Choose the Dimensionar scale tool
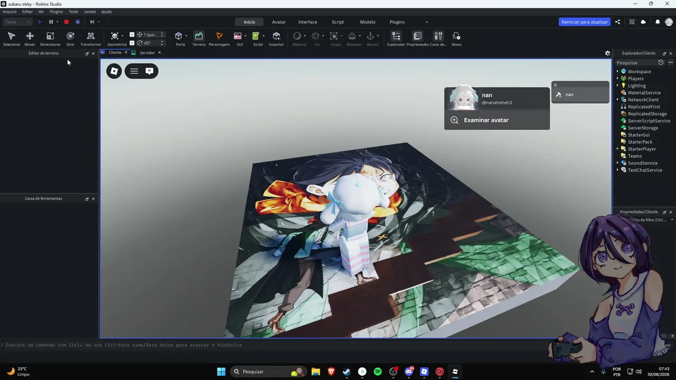 tap(50, 39)
